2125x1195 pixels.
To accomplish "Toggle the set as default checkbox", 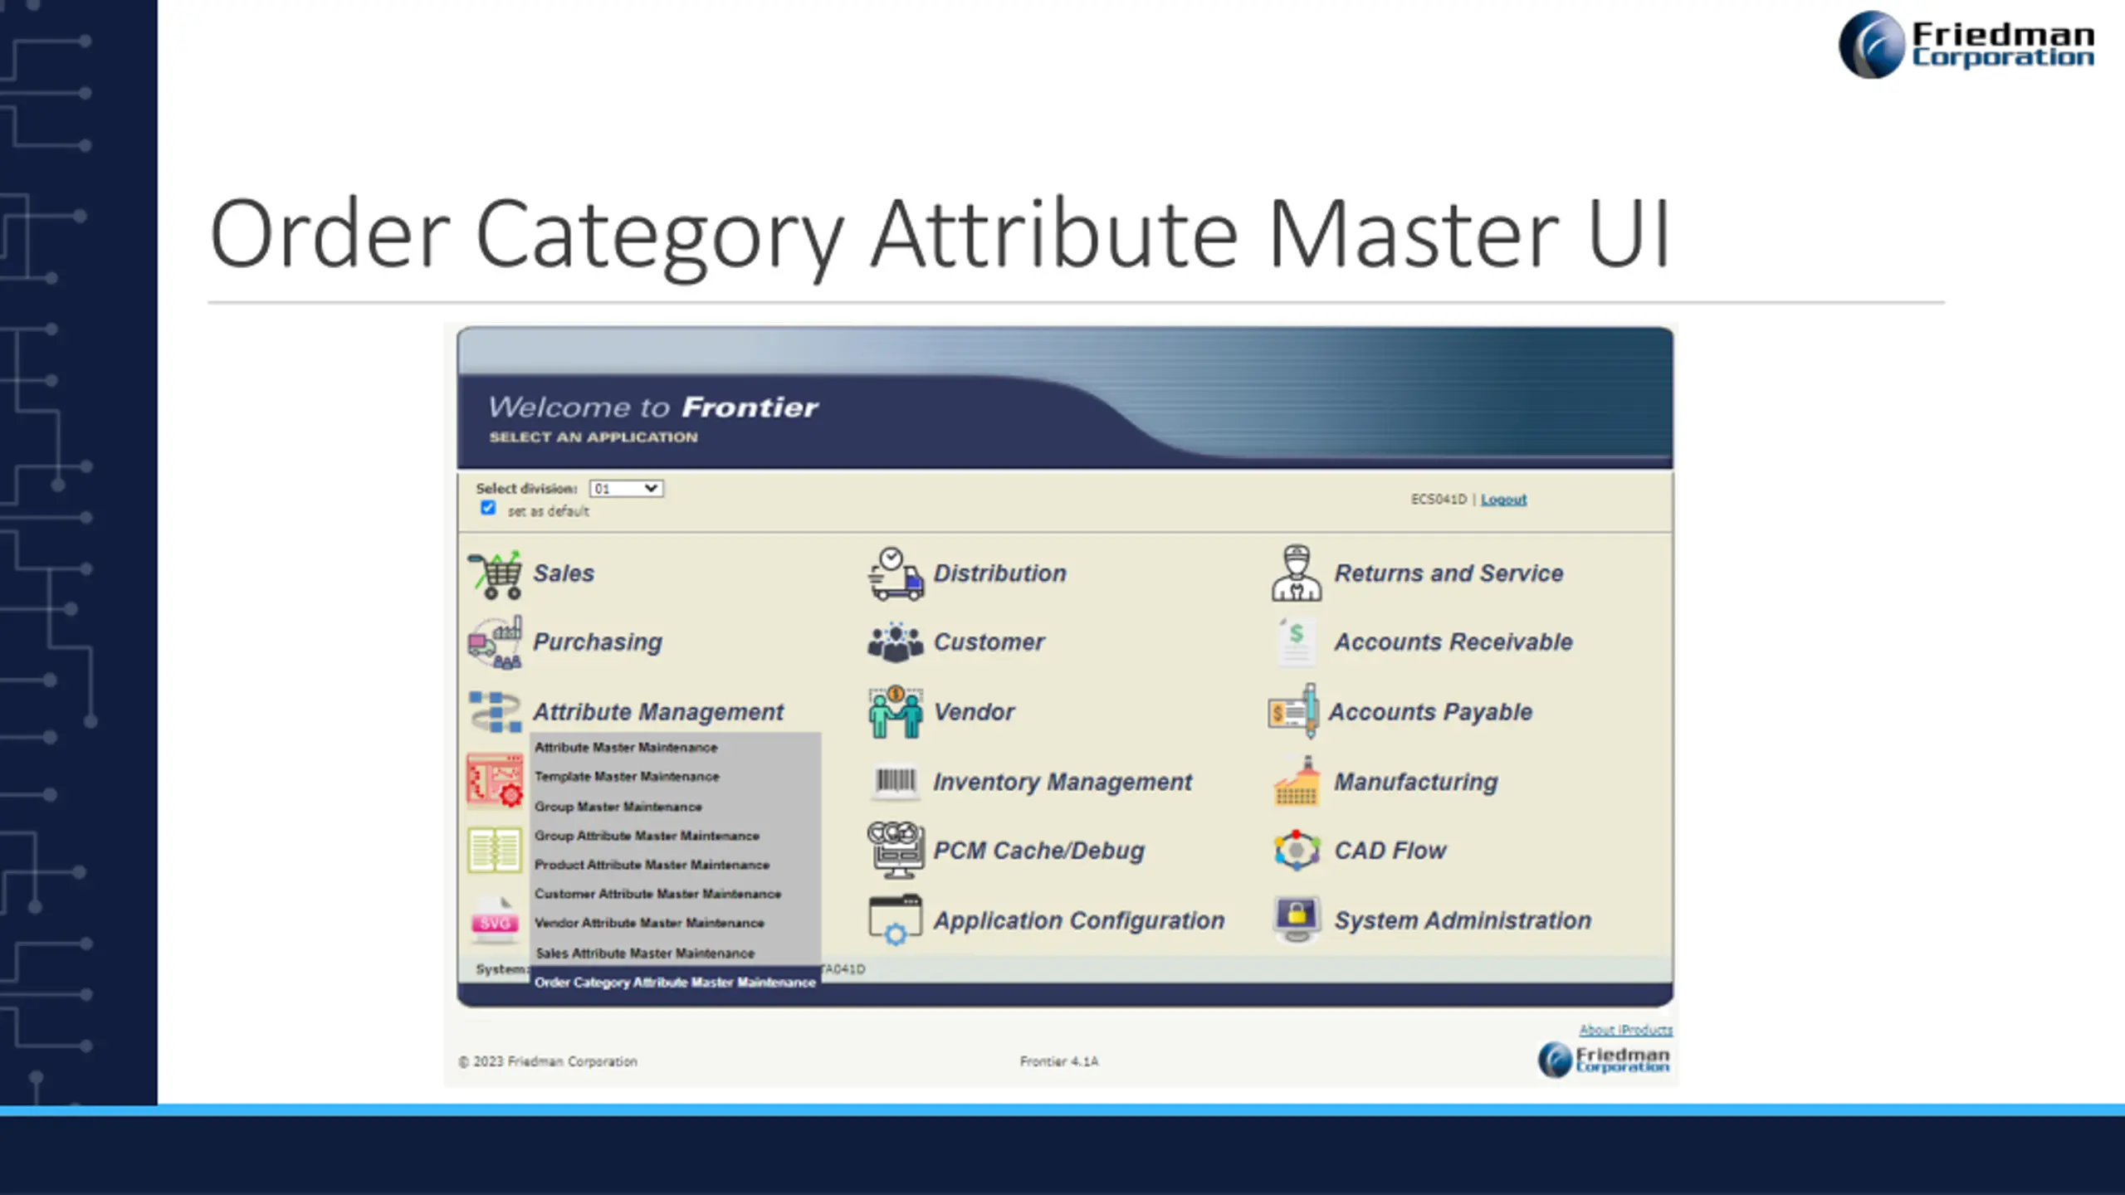I will pos(488,508).
